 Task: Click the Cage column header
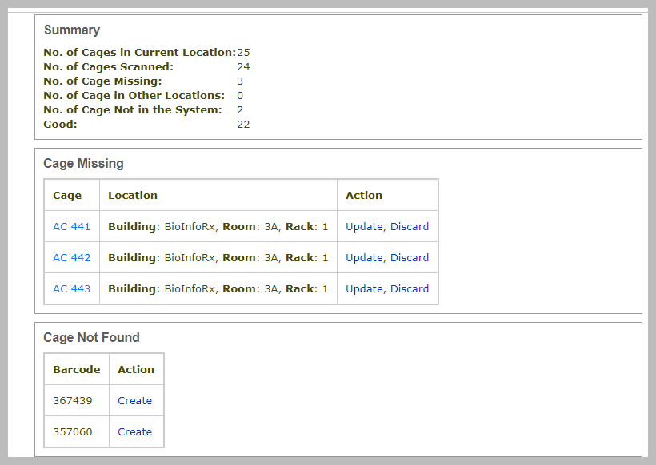[67, 195]
